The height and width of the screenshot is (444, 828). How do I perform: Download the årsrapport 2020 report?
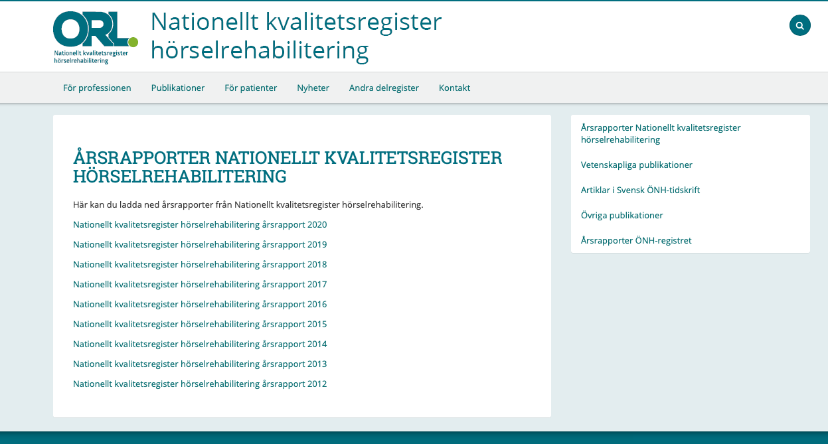click(x=200, y=224)
